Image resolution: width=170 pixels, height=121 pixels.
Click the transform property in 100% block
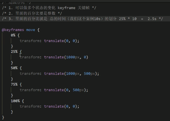[30, 106]
